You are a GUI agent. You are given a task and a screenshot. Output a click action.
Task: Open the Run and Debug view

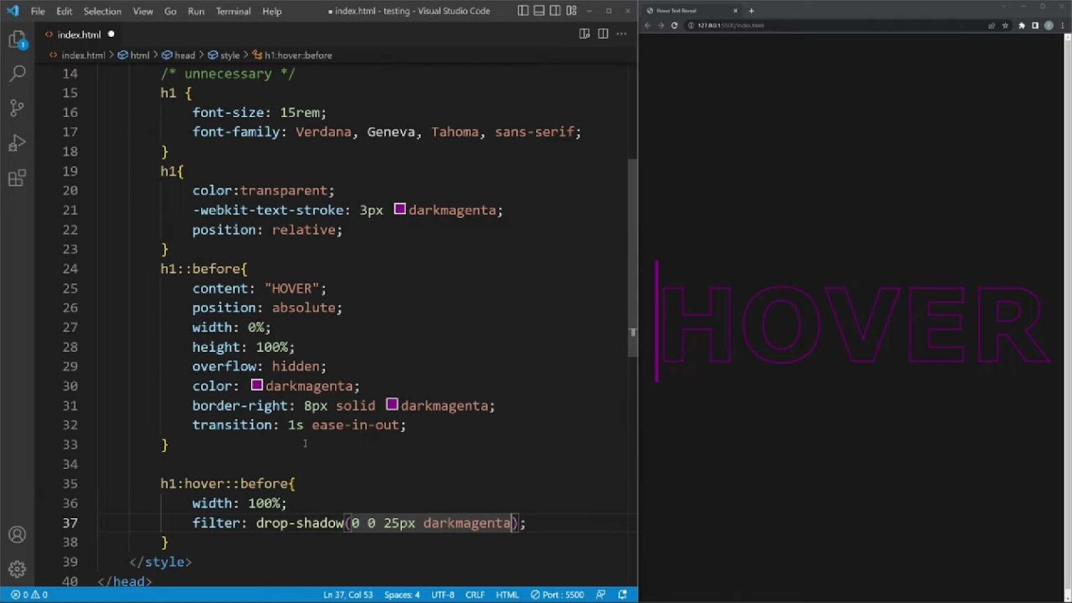pyautogui.click(x=17, y=143)
